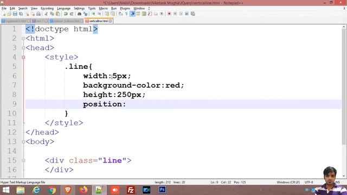Viewport: 347px width, 195px height.
Task: Click the Stop Recording macro icon
Action: (x=175, y=14)
